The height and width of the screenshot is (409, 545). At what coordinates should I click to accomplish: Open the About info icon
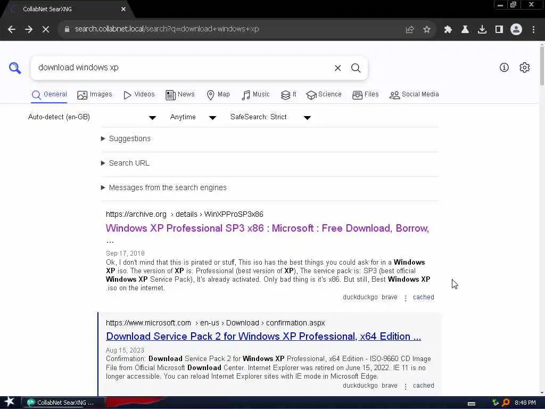504,68
